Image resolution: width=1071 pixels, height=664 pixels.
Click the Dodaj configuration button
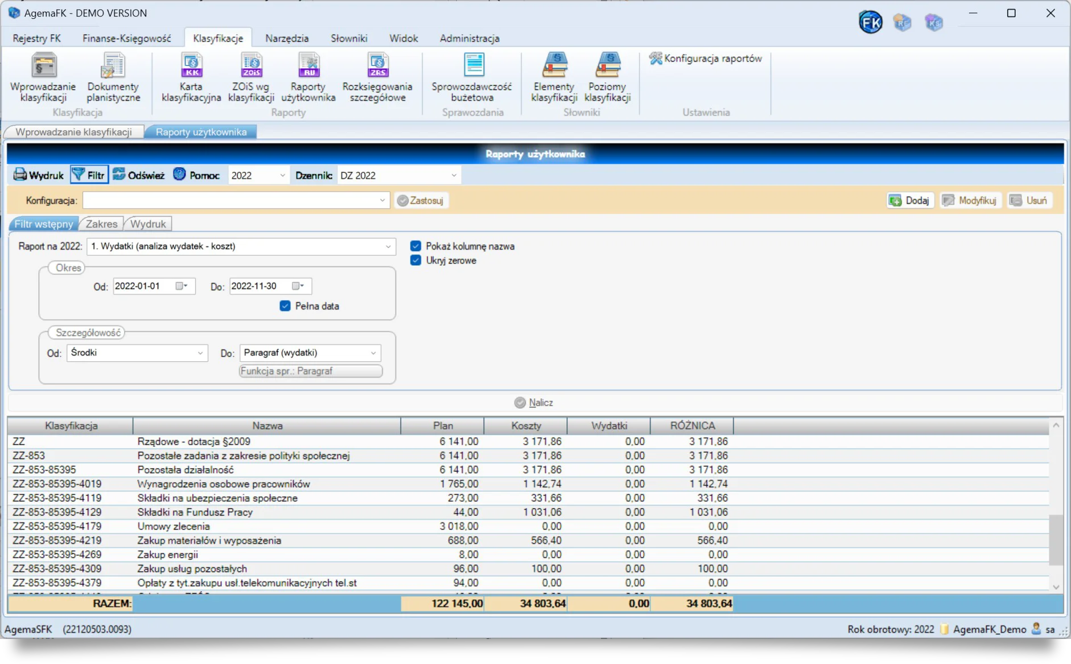tap(910, 200)
